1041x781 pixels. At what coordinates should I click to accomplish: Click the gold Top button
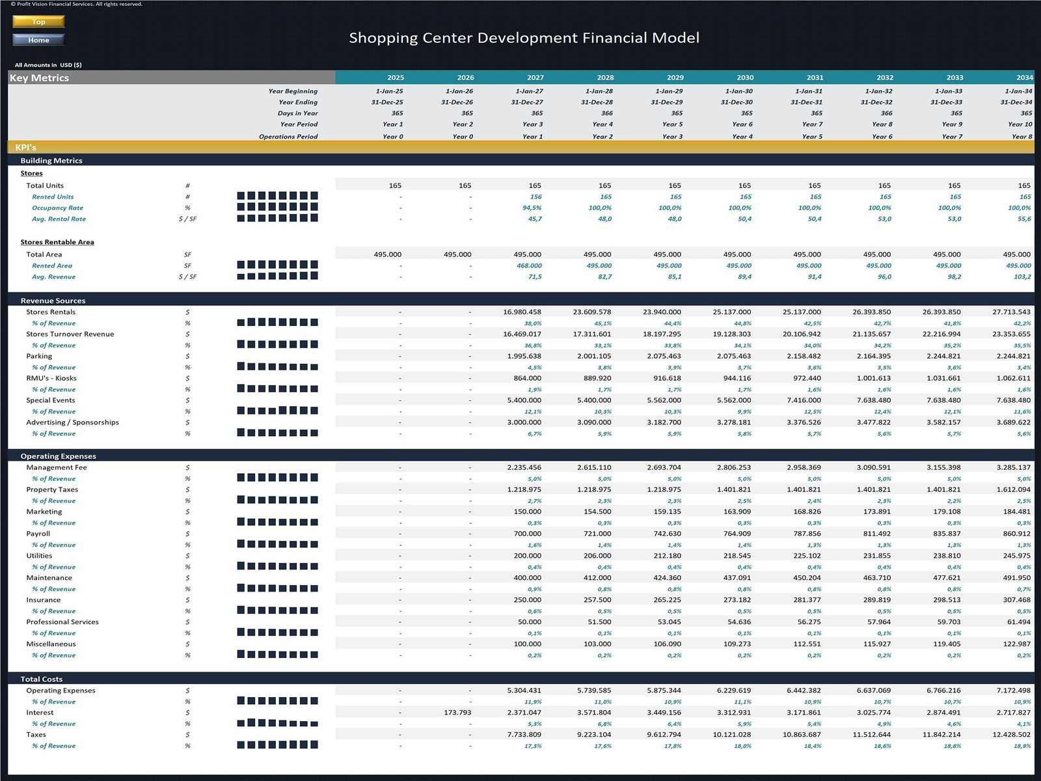pos(38,21)
